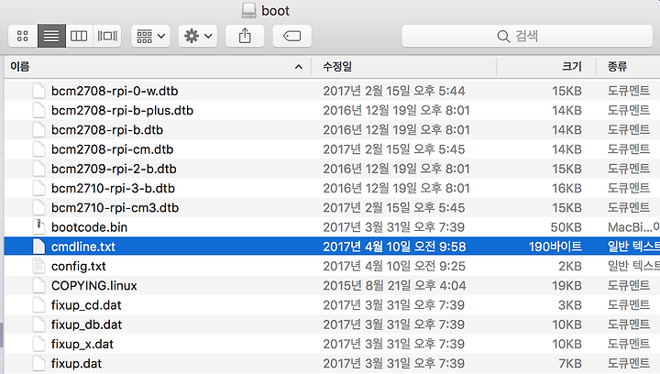Click the Edit Tags button
The height and width of the screenshot is (374, 660).
292,36
